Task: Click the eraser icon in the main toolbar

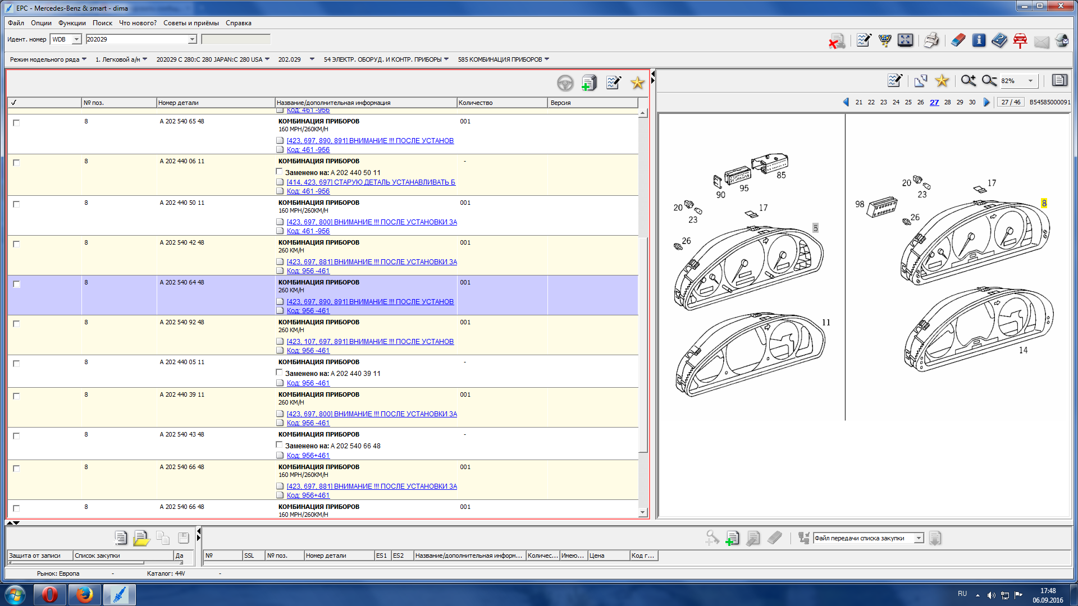Action: click(x=958, y=40)
